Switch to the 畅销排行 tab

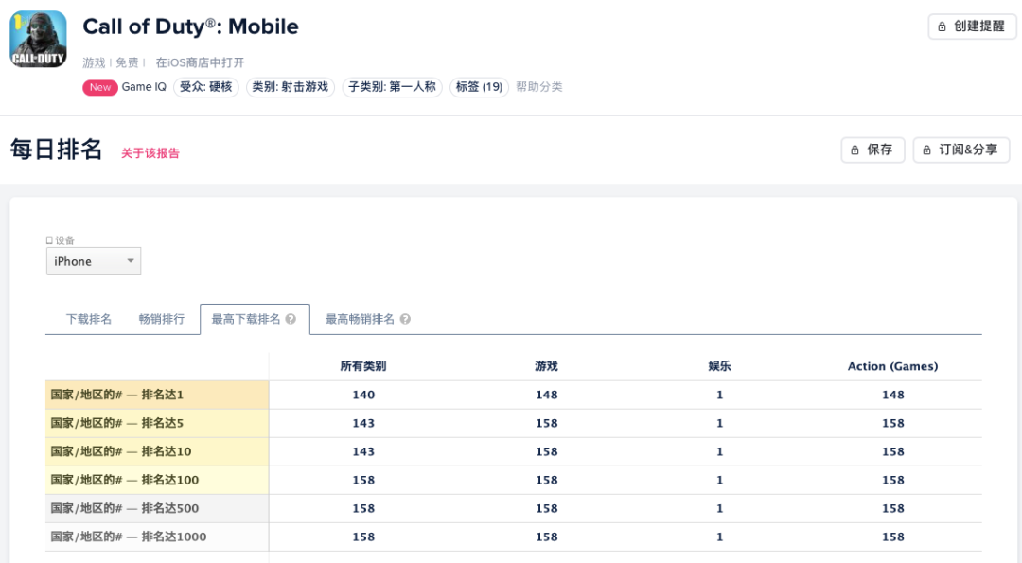tap(161, 320)
